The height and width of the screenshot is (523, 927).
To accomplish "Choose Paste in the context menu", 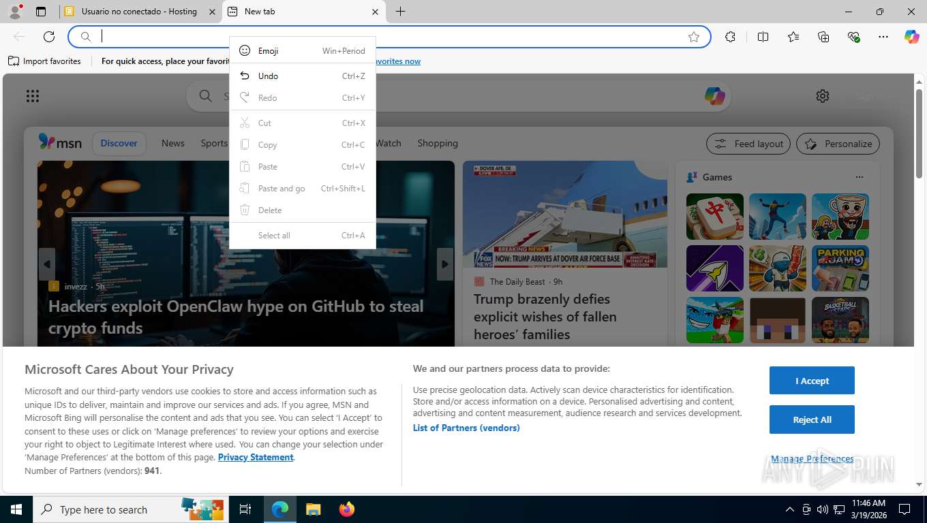I will (302, 167).
